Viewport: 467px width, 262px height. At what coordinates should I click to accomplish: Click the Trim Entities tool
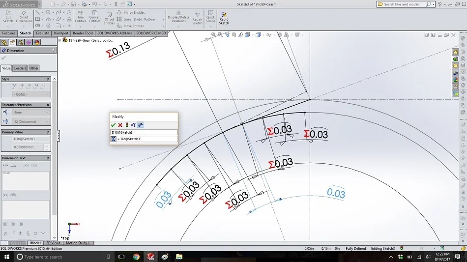81,17
